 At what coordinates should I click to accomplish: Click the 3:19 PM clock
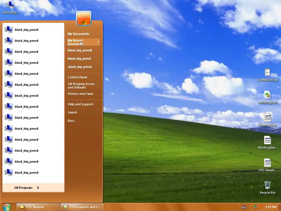271,207
